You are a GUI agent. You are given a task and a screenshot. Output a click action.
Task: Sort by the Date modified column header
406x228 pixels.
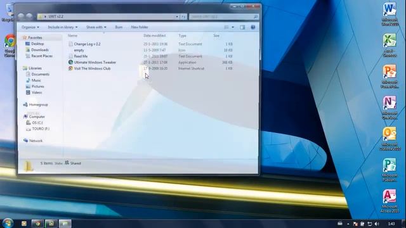[x=155, y=35]
